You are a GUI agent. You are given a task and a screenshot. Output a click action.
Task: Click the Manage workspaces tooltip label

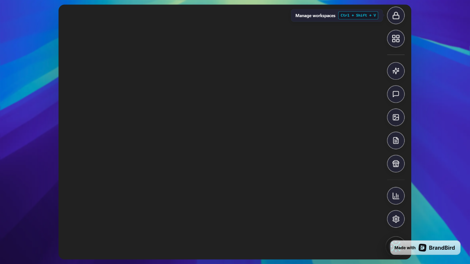pyautogui.click(x=315, y=15)
